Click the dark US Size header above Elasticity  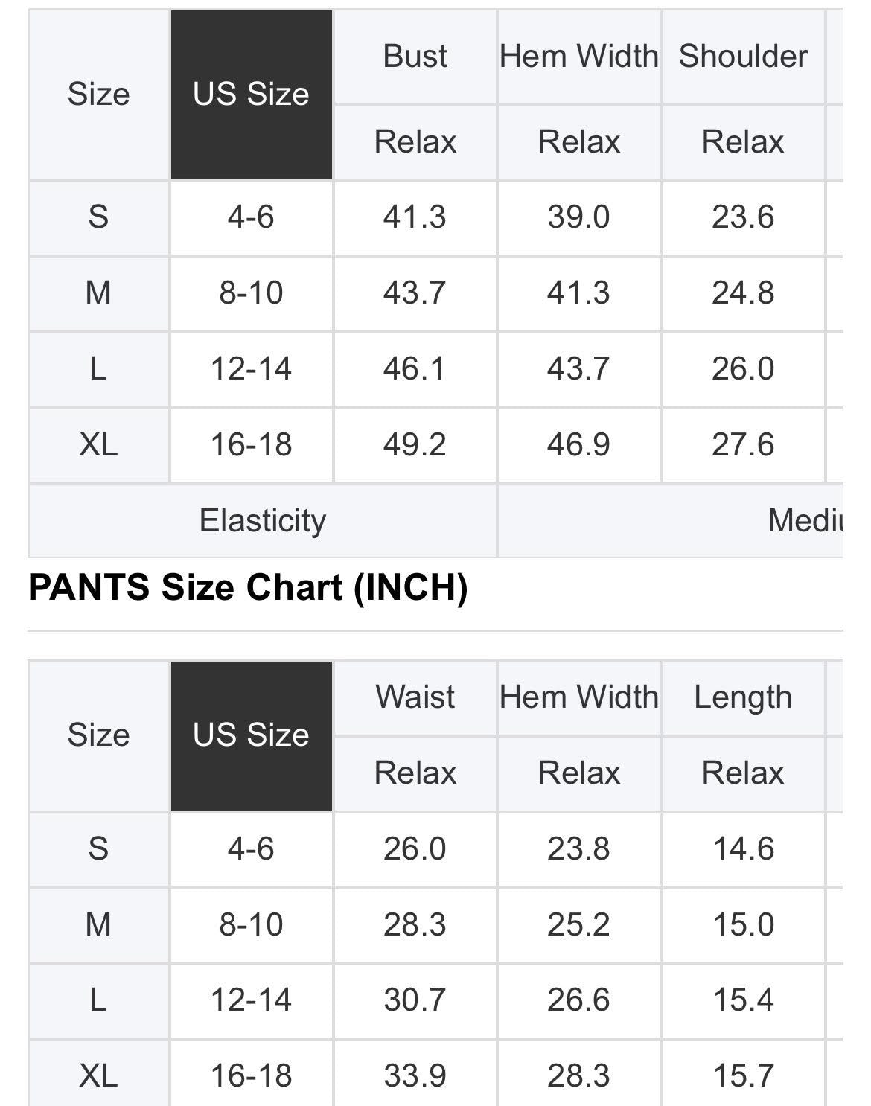pyautogui.click(x=251, y=95)
